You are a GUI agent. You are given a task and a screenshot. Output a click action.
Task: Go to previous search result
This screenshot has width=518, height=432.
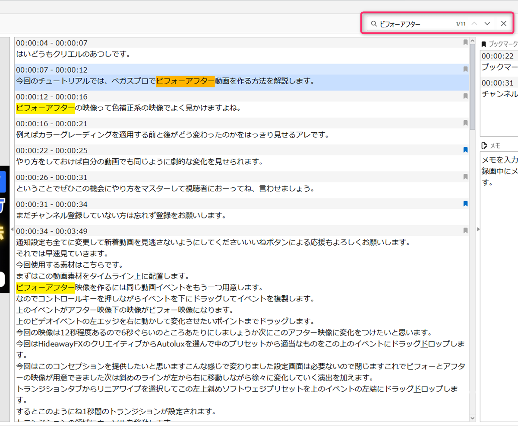pyautogui.click(x=474, y=24)
